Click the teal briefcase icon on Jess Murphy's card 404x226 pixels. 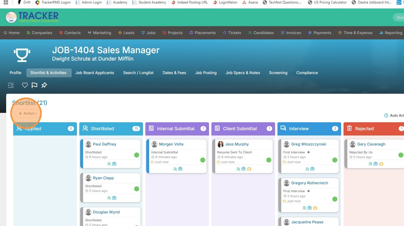click(x=243, y=169)
